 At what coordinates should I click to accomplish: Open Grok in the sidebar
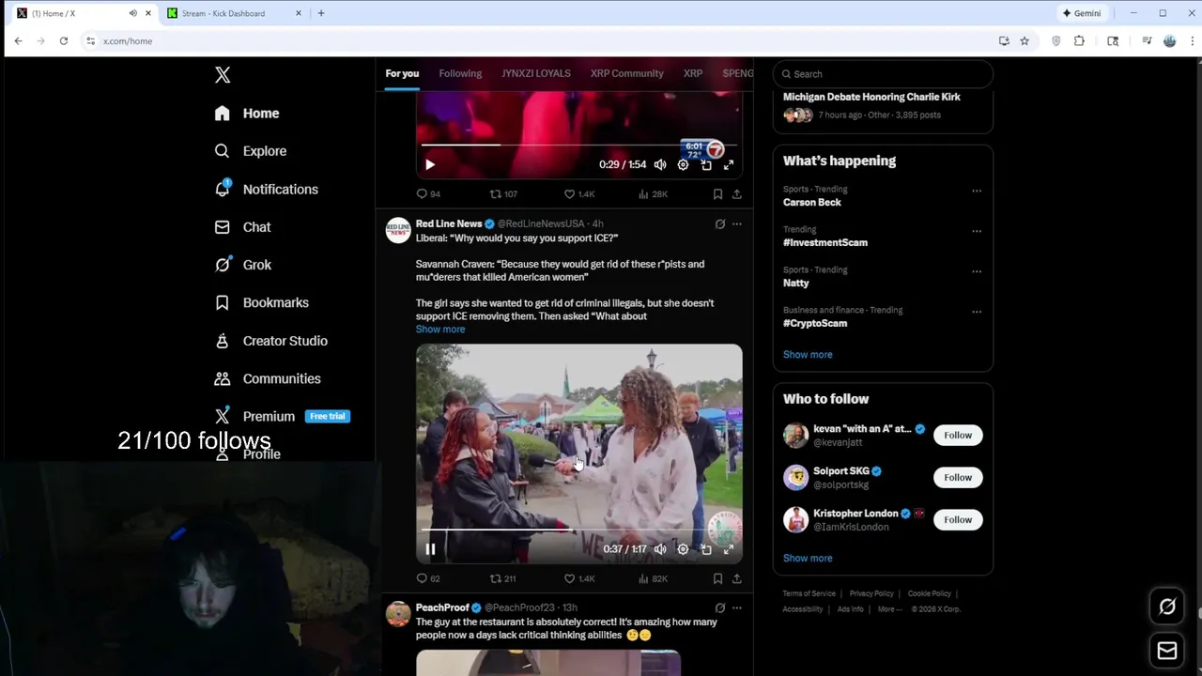coord(242,265)
